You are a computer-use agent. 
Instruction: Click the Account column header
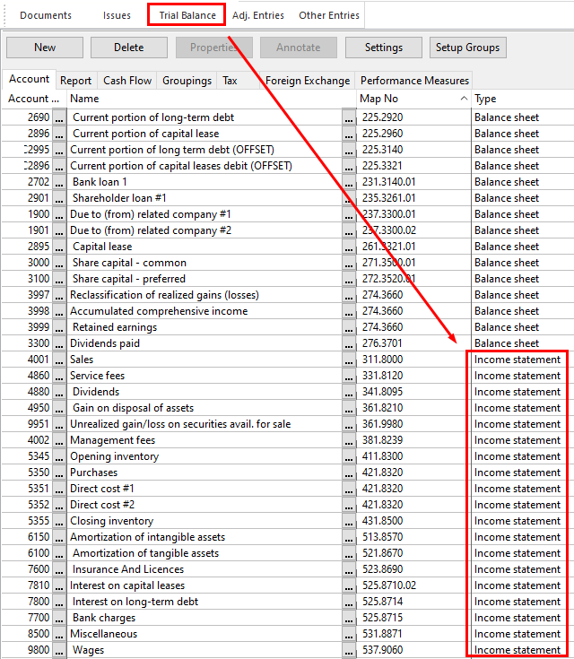[34, 99]
